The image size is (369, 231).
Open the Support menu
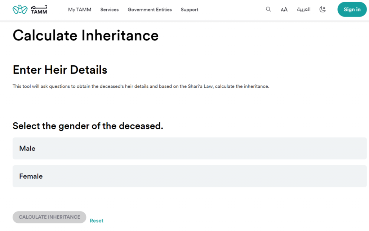[x=189, y=10]
